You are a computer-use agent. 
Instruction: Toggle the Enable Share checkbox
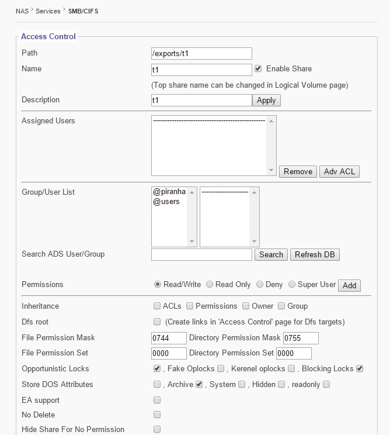pyautogui.click(x=258, y=68)
